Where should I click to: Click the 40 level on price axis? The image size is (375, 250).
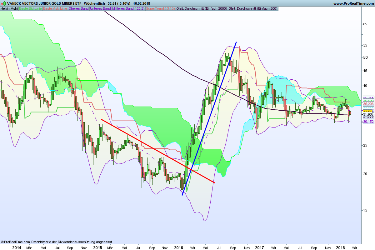(365, 86)
